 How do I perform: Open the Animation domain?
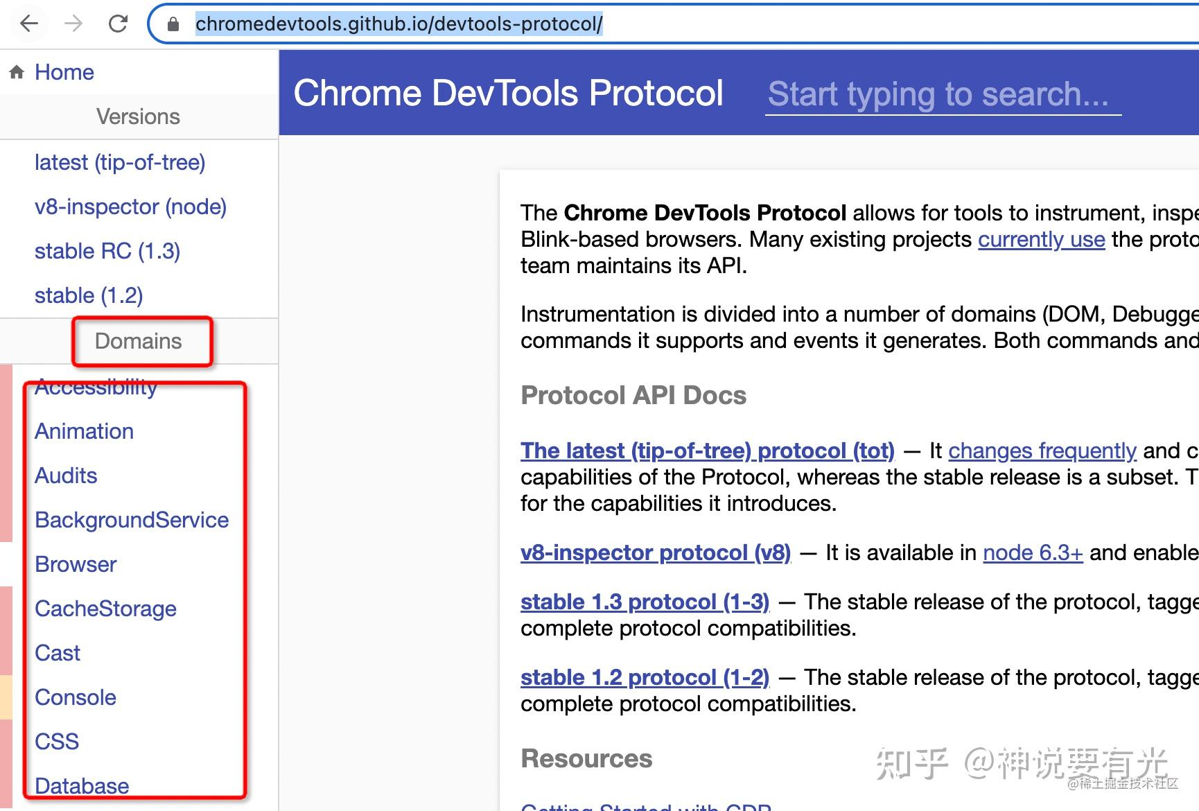tap(84, 431)
